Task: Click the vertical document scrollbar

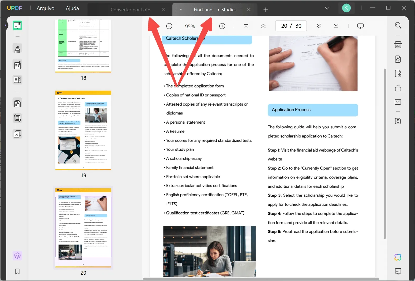Action: 385,153
